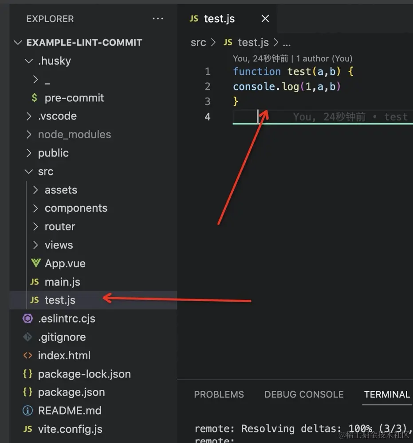Screen dimensions: 413x443
Task: Click the ESLint icon beside .eslintrc.cjs
Action: [28, 319]
